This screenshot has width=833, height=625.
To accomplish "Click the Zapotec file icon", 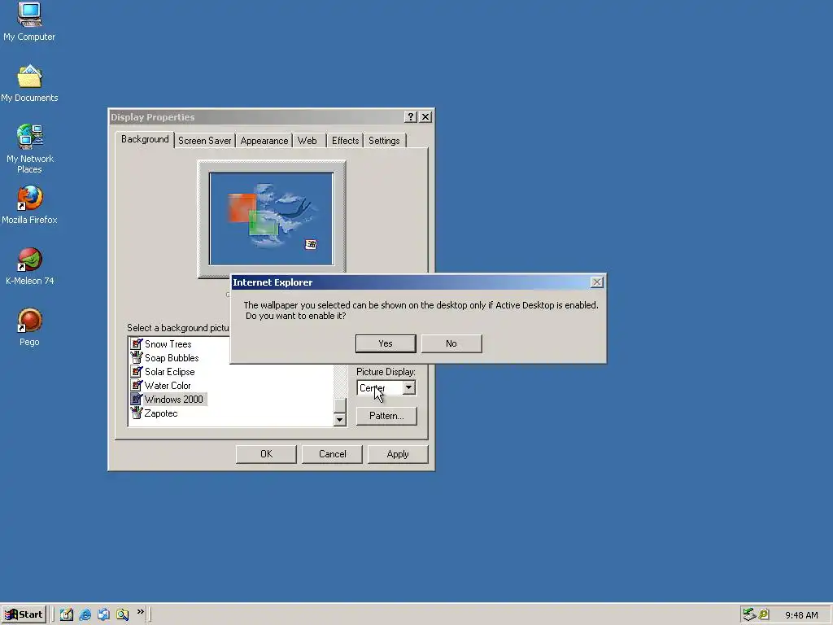I will tap(137, 413).
